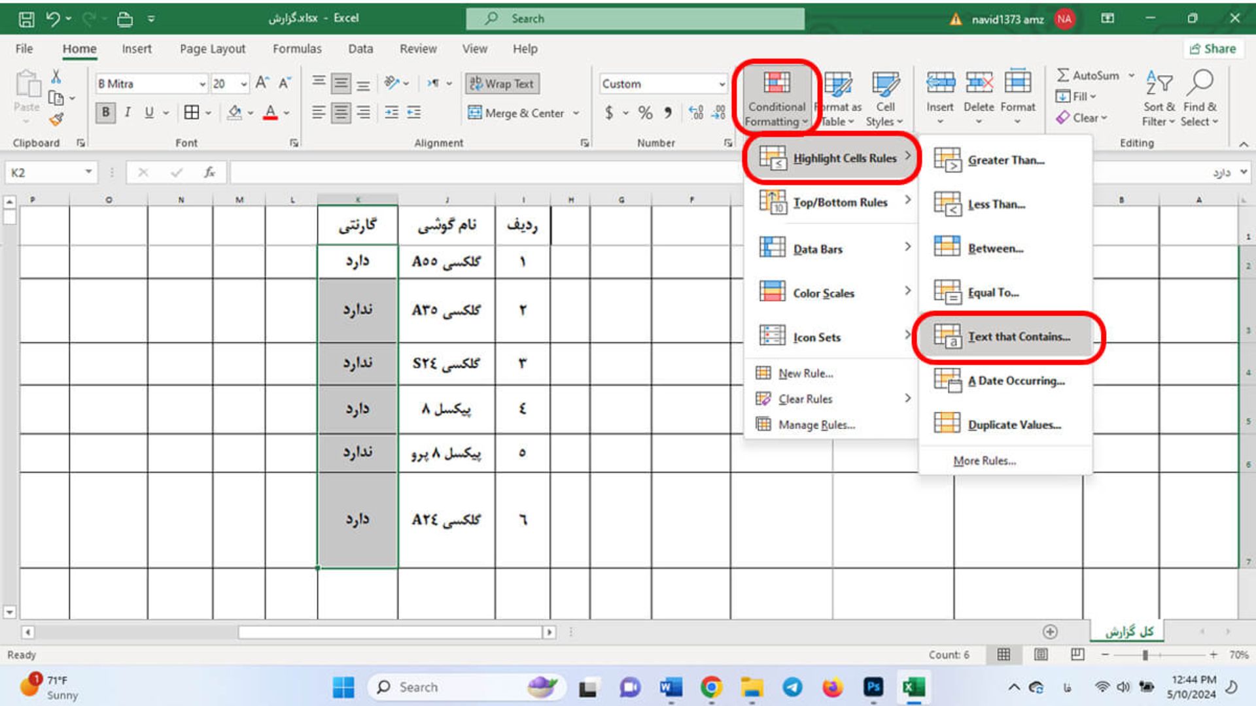
Task: Click the Undo arrow icon
Action: point(52,19)
